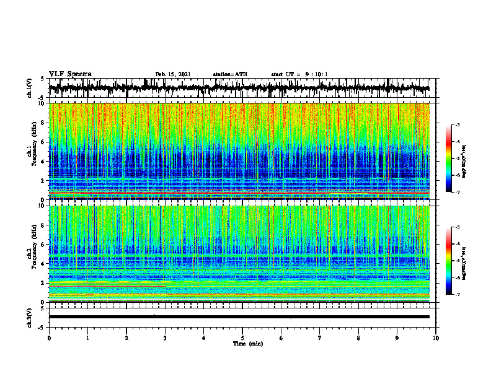Click time axis tick label '10' at bottom right

pyautogui.click(x=436, y=338)
